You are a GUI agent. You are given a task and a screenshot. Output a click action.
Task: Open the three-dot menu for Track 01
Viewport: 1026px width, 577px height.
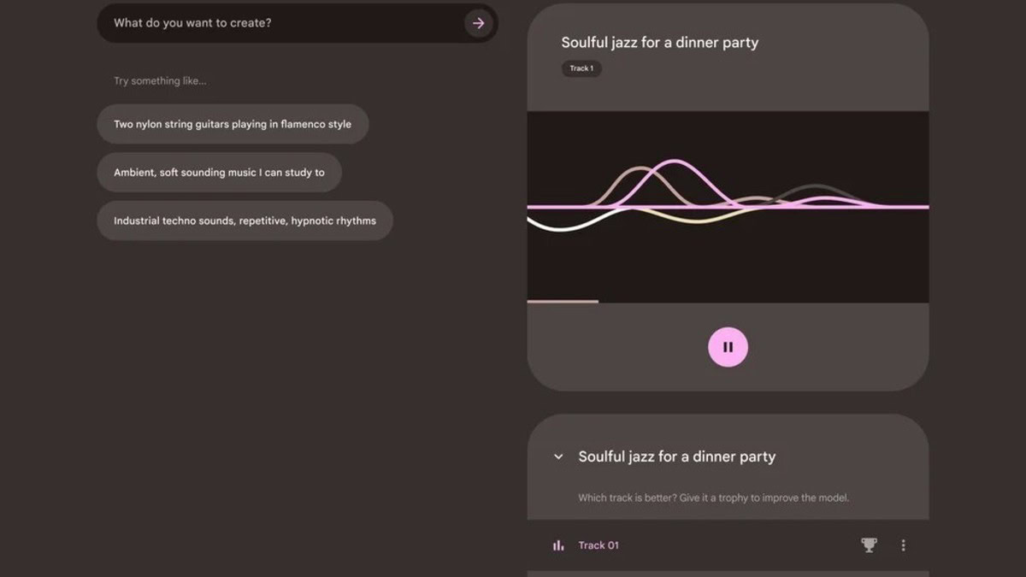pyautogui.click(x=903, y=545)
